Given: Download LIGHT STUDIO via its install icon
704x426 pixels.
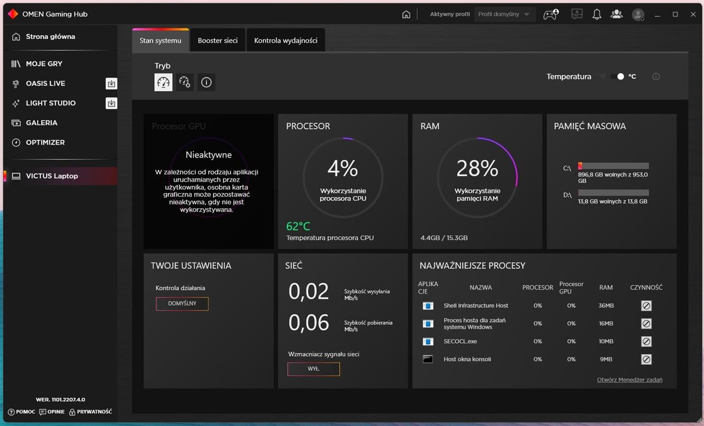Looking at the screenshot, I should point(111,103).
